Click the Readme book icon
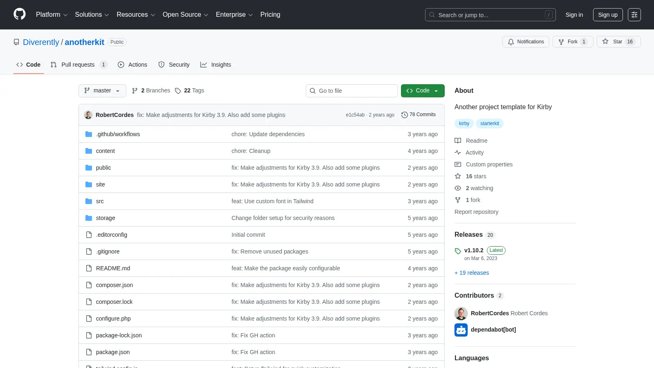The width and height of the screenshot is (654, 368). tap(458, 141)
